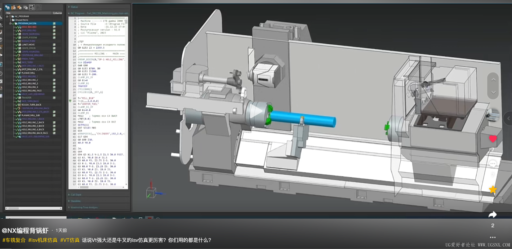This screenshot has height=249, width=512.
Task: Click the toolpath status icon in HOLE_MILLING_4 row
Action: click(x=54, y=87)
